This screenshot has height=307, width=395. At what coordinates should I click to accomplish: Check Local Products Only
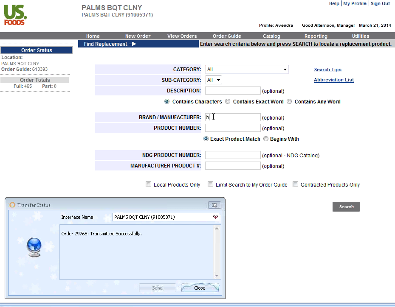coord(148,184)
